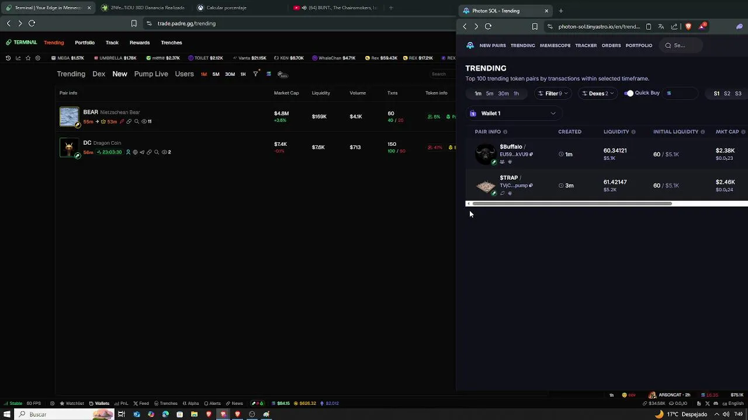Select 30M timeframe in Padre

pos(230,74)
